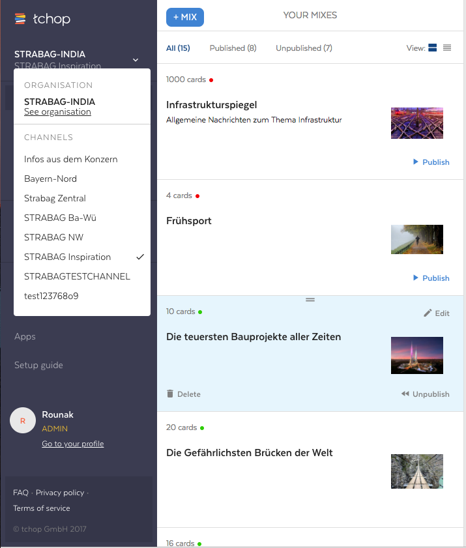Click the Rounak user name
This screenshot has width=466, height=548.
coord(58,415)
